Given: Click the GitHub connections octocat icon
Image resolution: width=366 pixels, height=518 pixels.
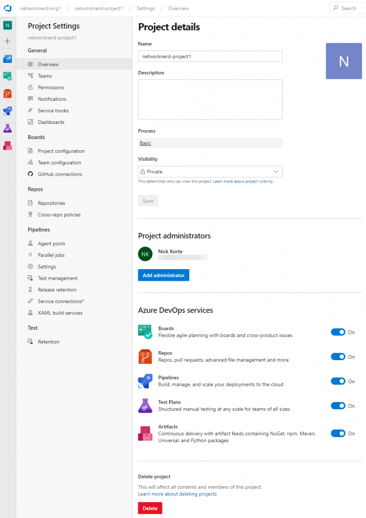Looking at the screenshot, I should 30,174.
